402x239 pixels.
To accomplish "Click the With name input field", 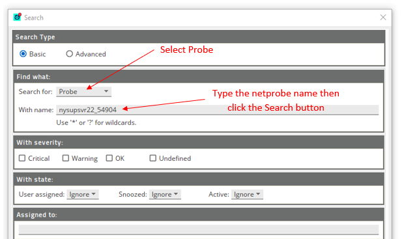I will click(x=218, y=110).
